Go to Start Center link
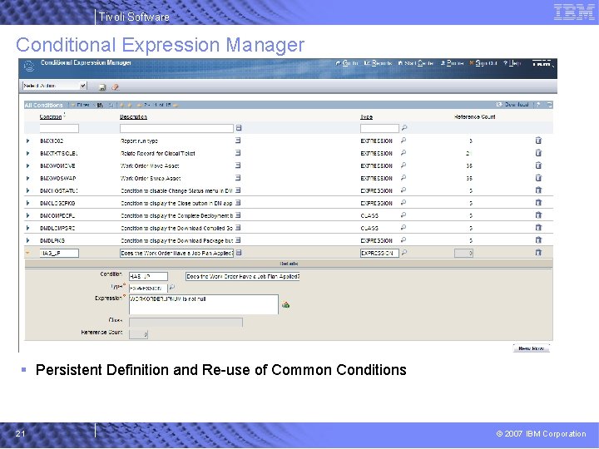This screenshot has width=599, height=449. (416, 63)
